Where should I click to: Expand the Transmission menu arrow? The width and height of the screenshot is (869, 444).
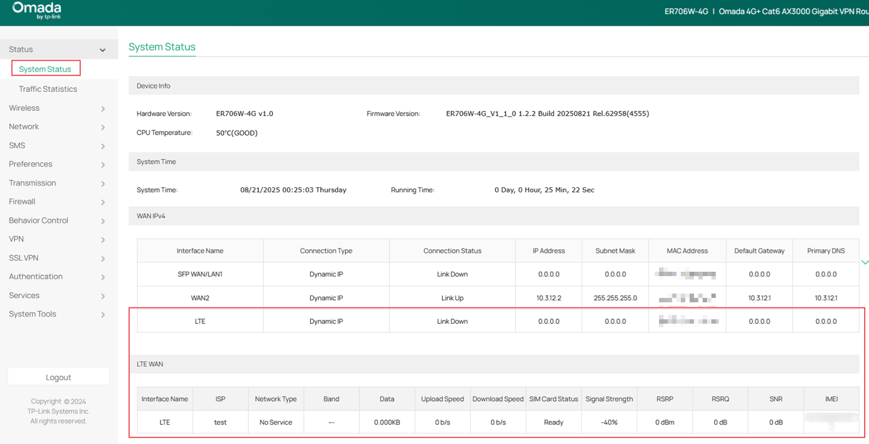tap(103, 183)
